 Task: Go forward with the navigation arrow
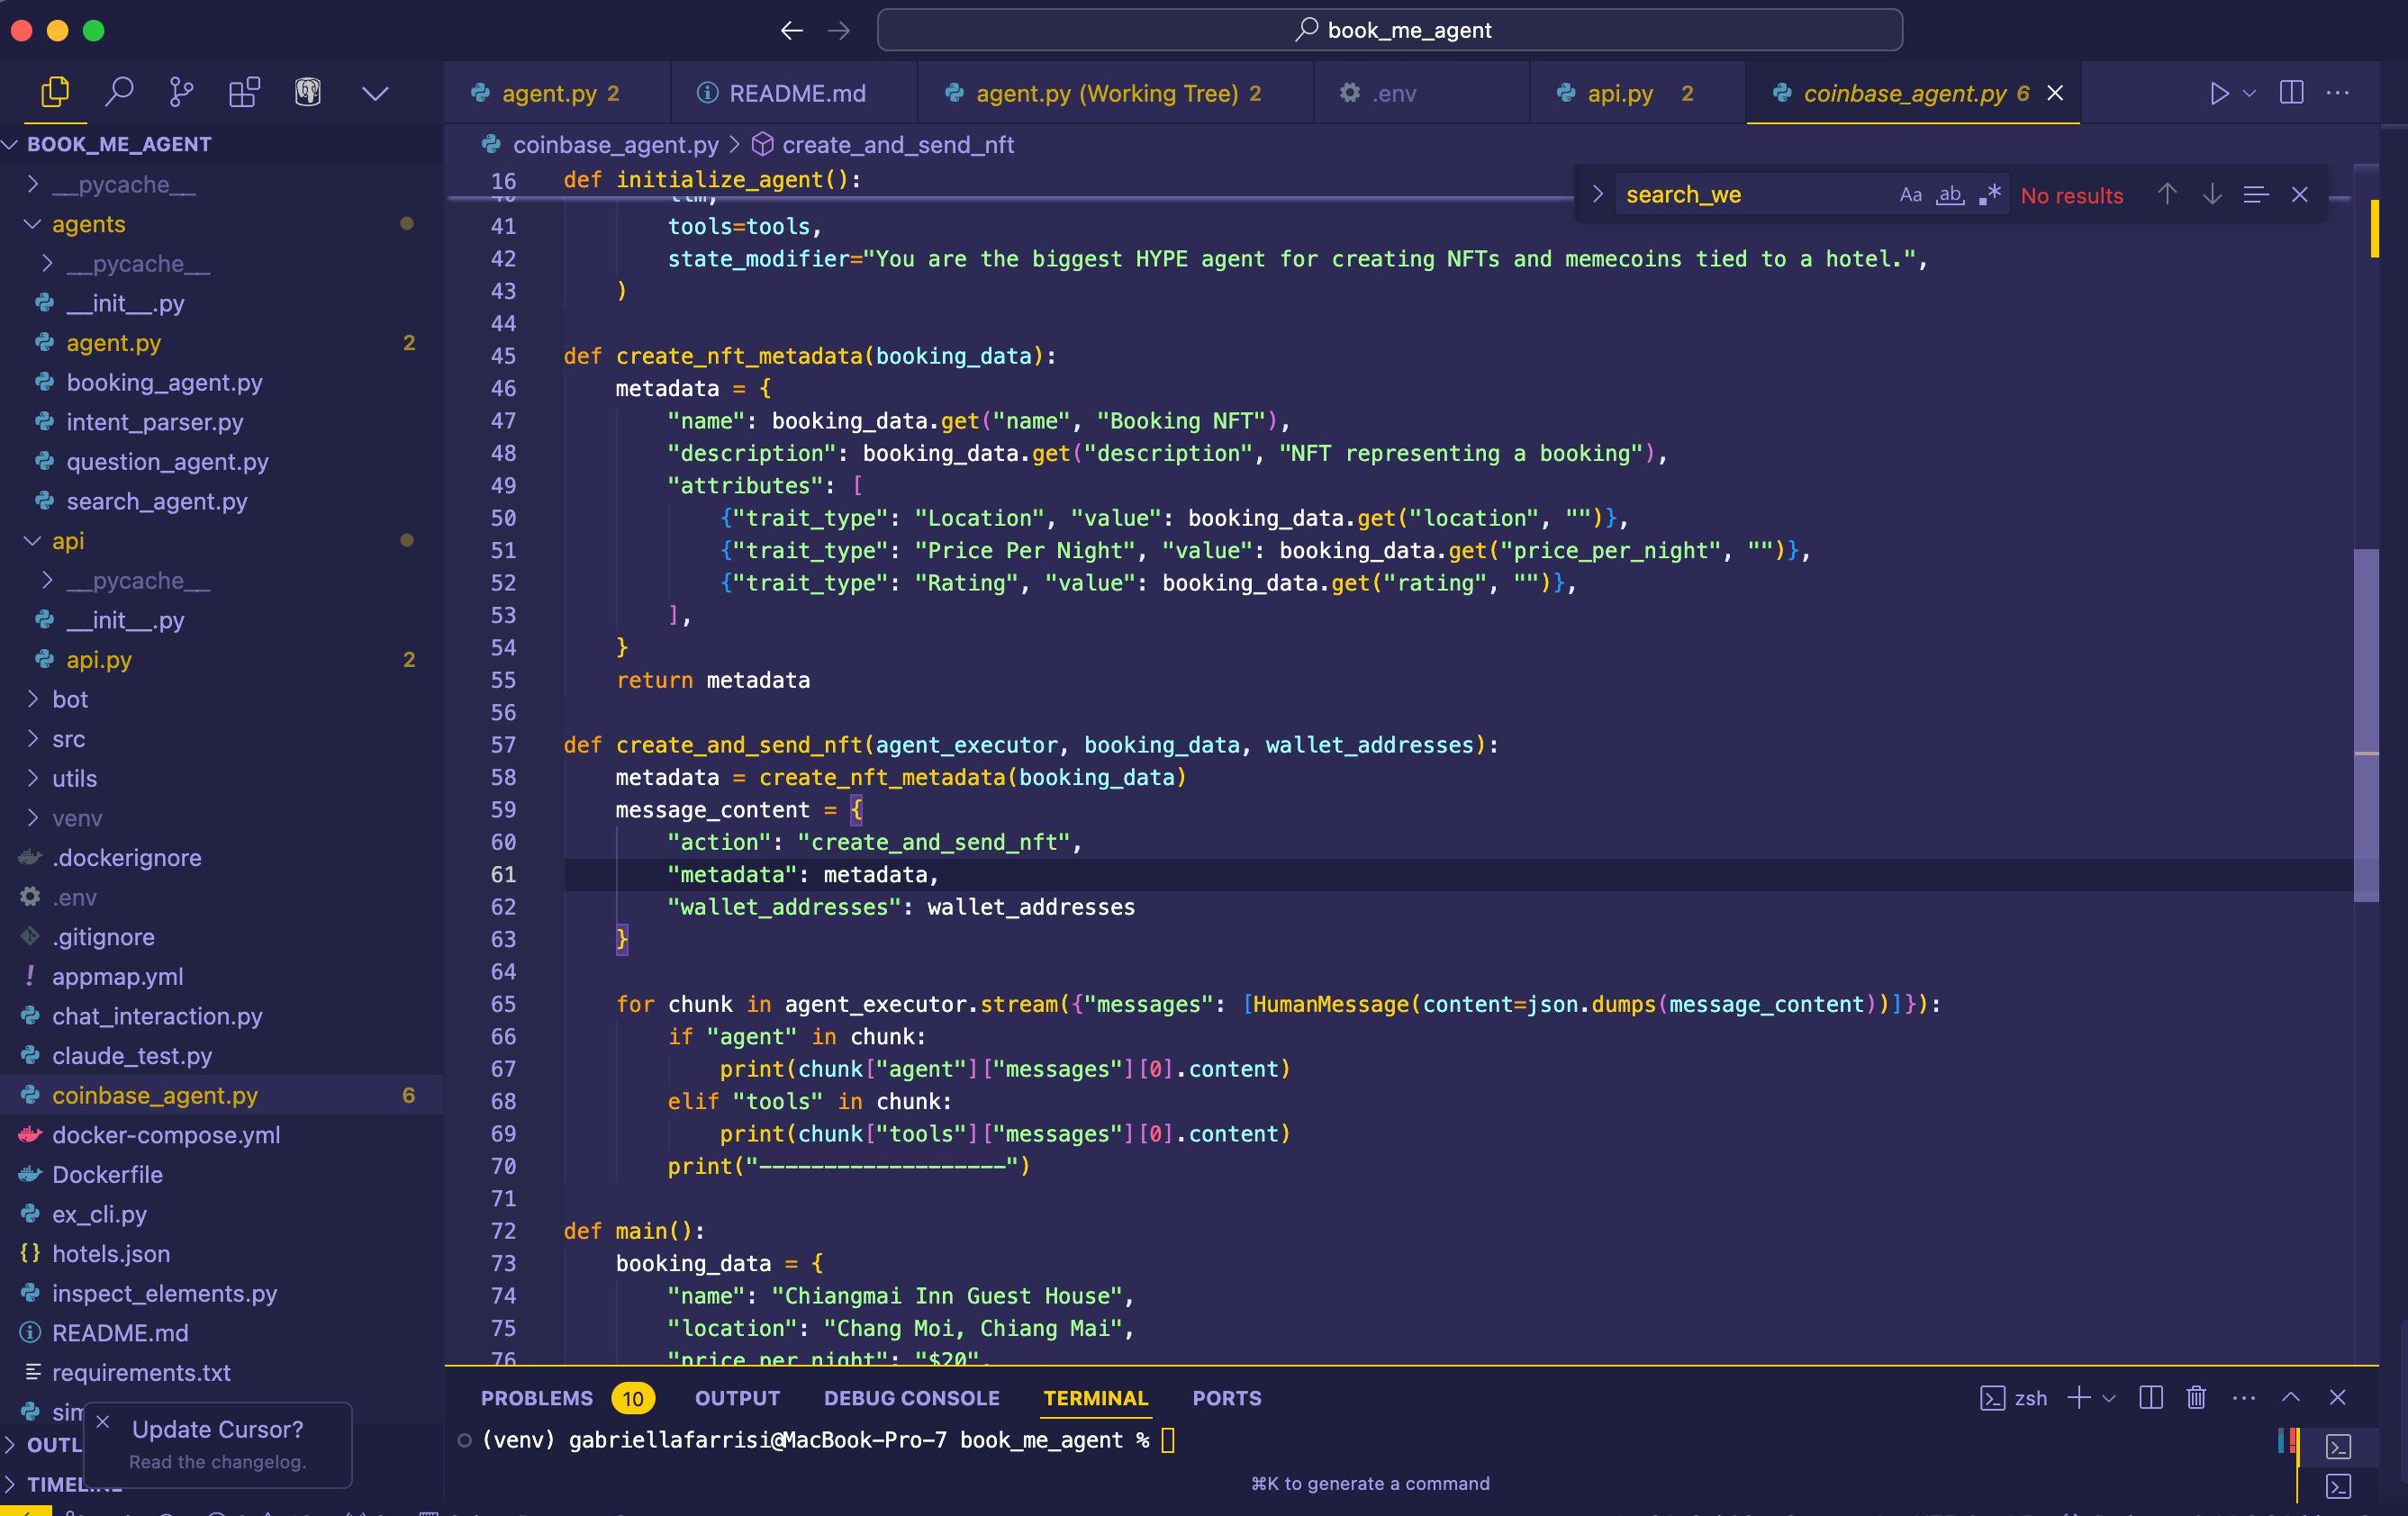coord(838,30)
